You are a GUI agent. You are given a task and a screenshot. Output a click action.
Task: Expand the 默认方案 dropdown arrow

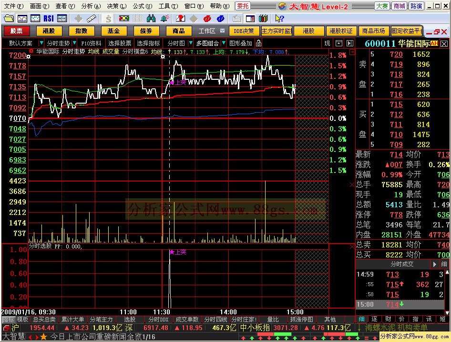(41, 43)
